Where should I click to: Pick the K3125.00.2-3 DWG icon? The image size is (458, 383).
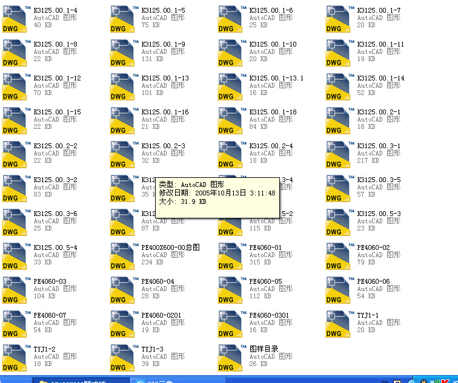pyautogui.click(x=122, y=154)
